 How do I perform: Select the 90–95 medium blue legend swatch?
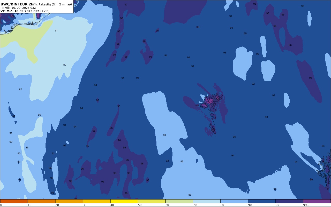pyautogui.click(x=262, y=201)
